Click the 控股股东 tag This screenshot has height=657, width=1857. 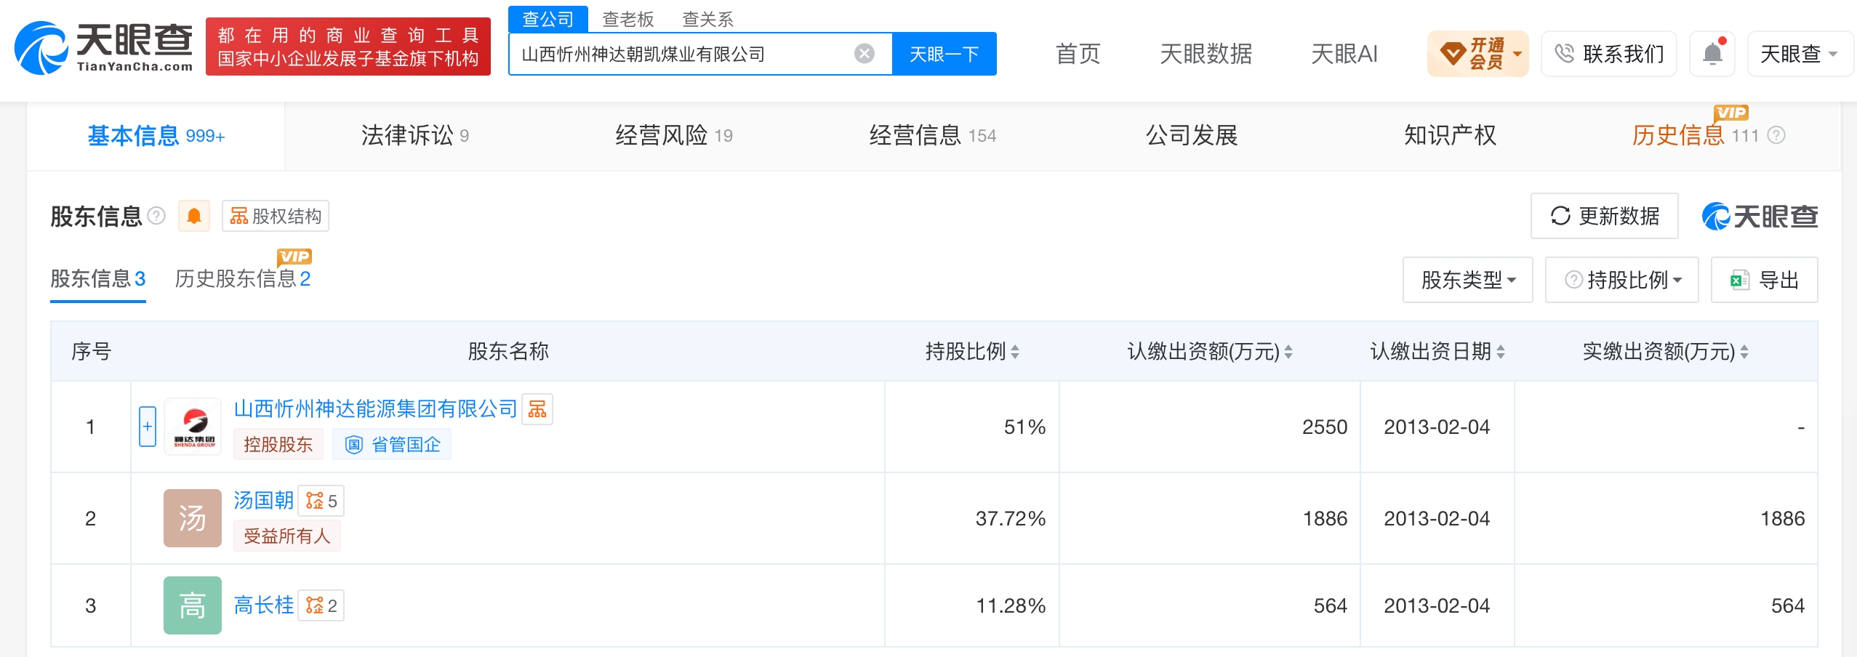click(278, 445)
